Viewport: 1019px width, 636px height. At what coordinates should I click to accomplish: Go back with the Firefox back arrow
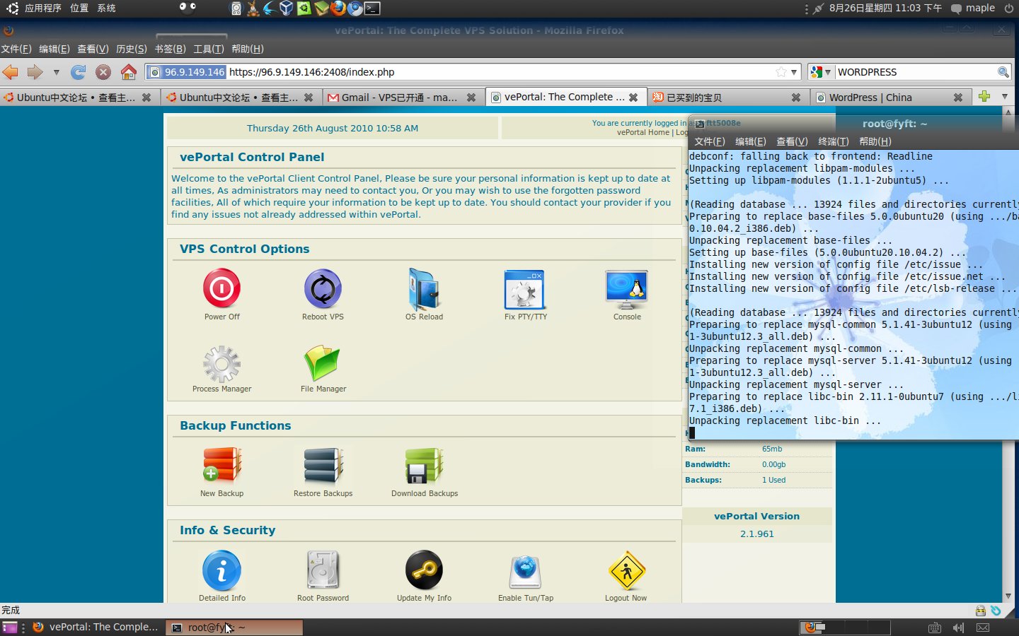tap(10, 72)
